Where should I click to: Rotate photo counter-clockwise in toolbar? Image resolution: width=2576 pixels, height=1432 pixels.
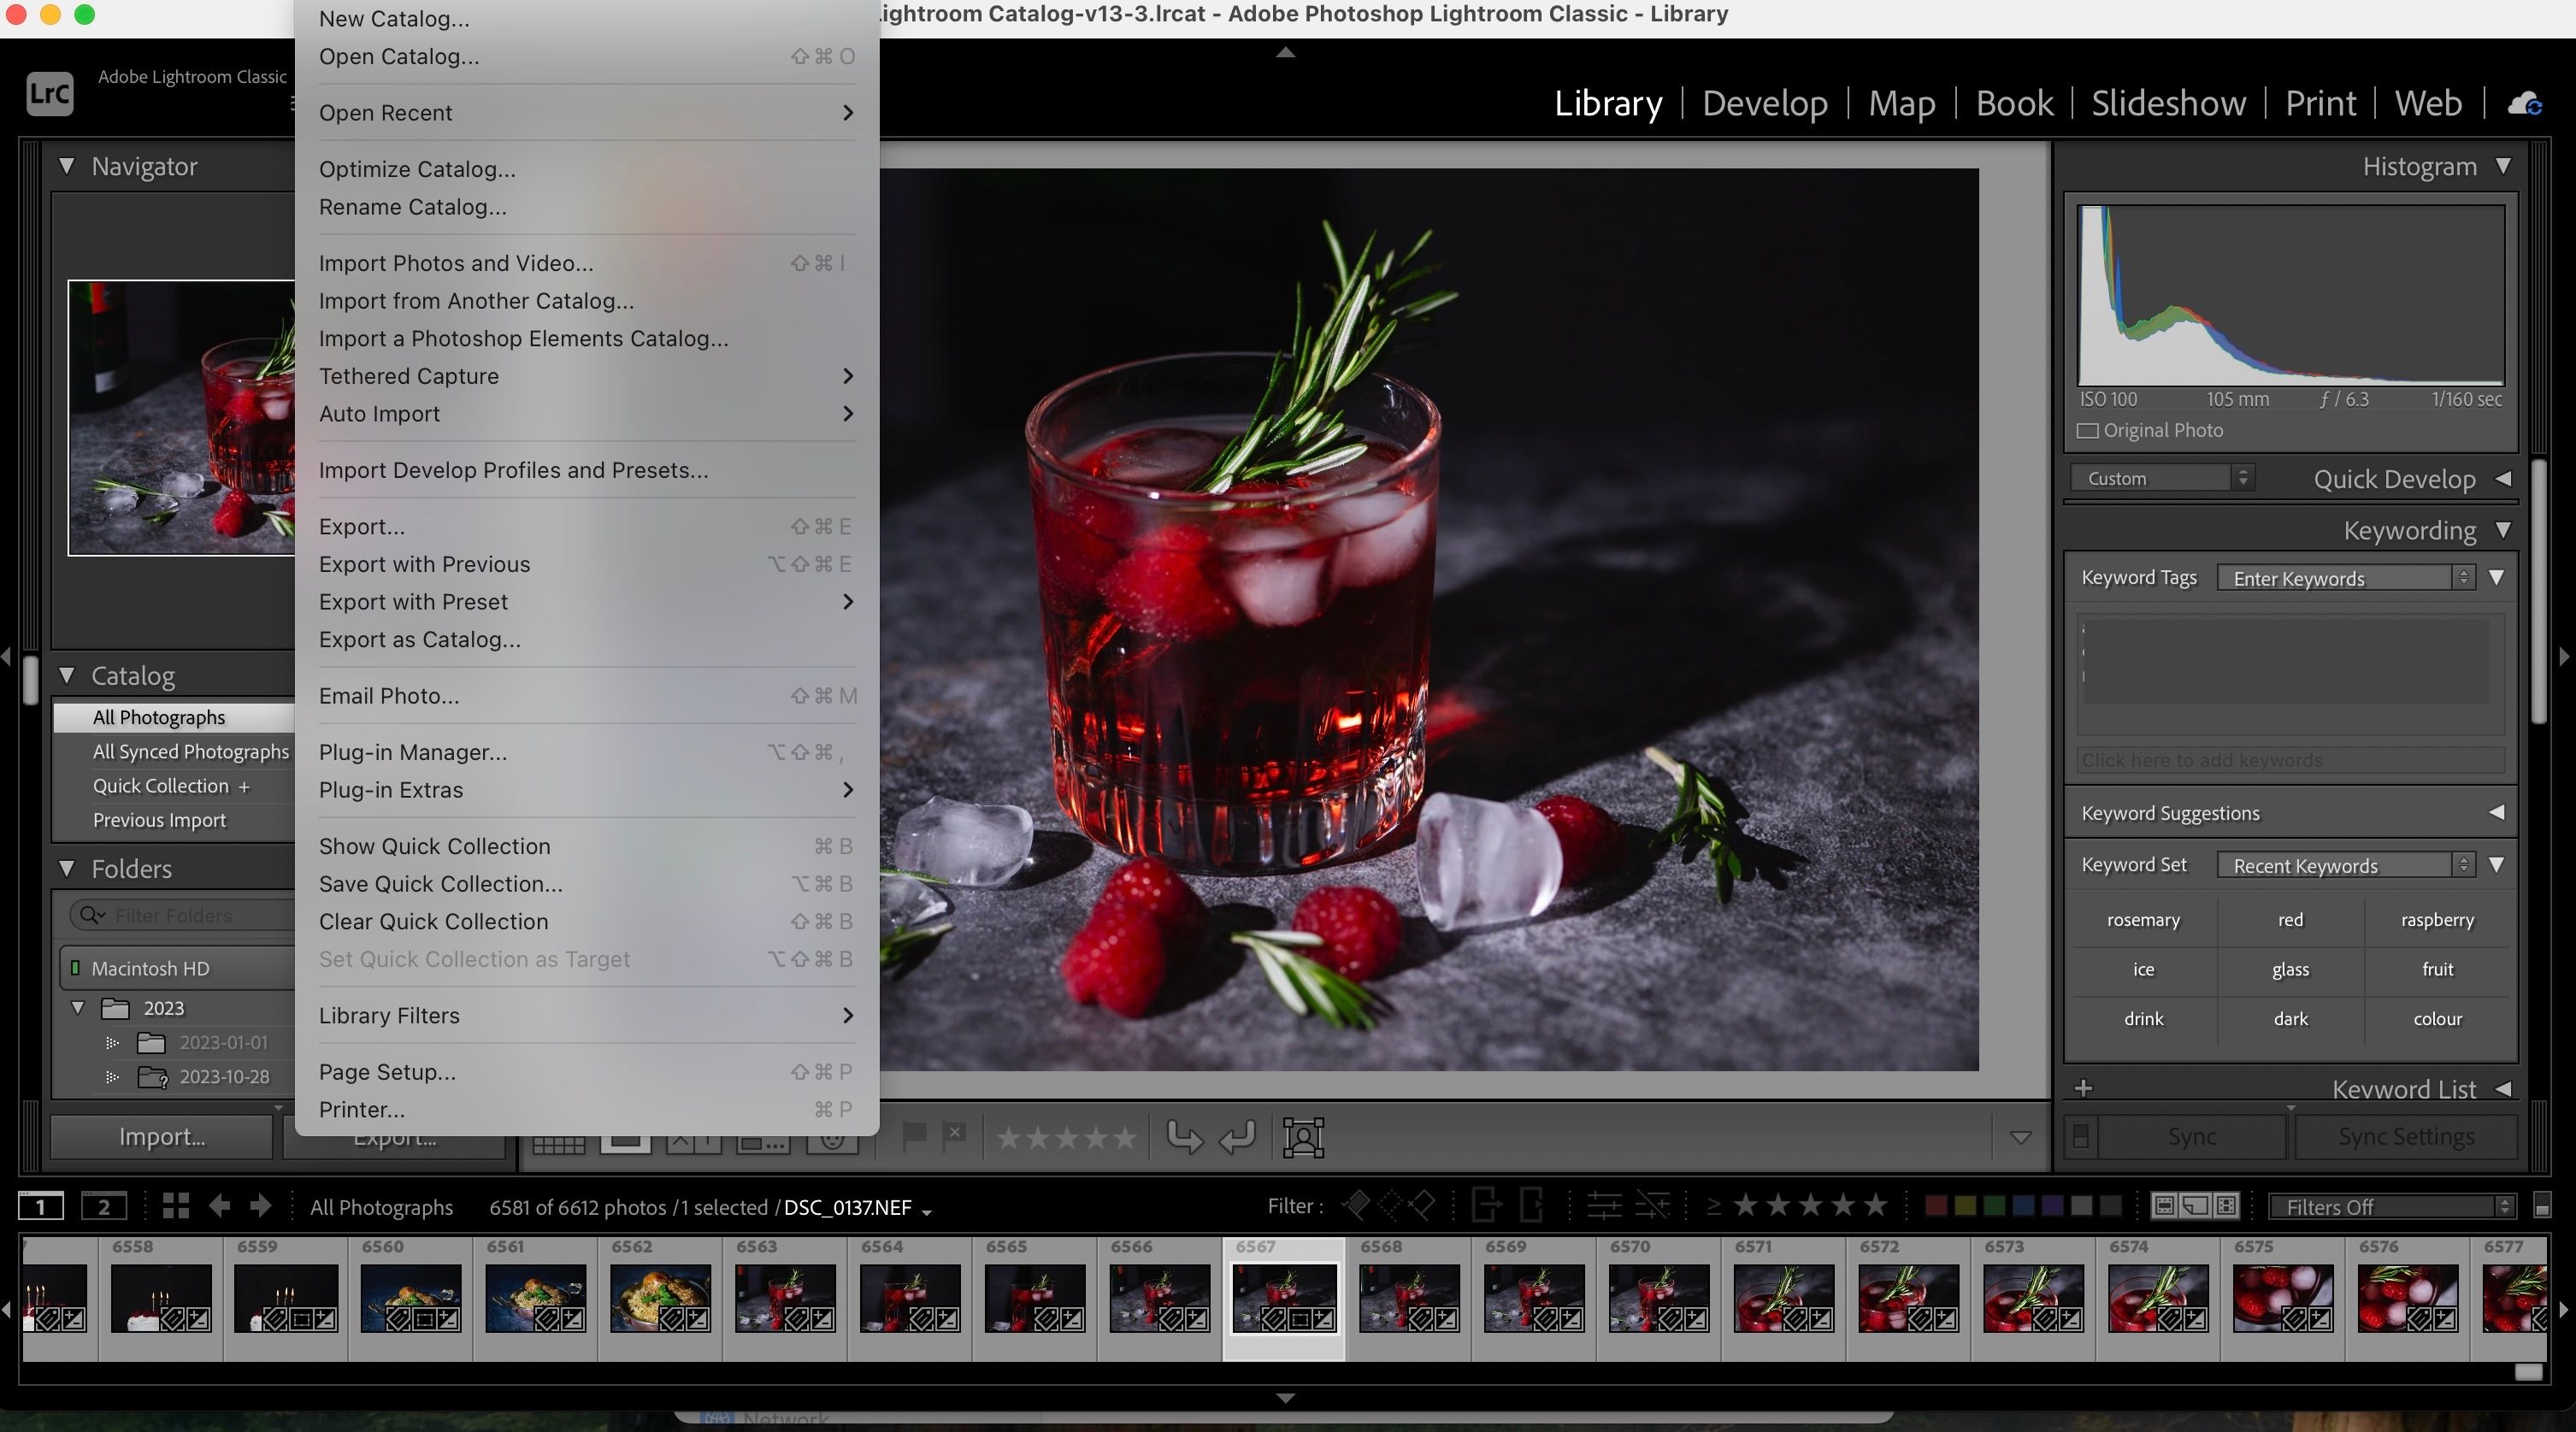(1185, 1137)
